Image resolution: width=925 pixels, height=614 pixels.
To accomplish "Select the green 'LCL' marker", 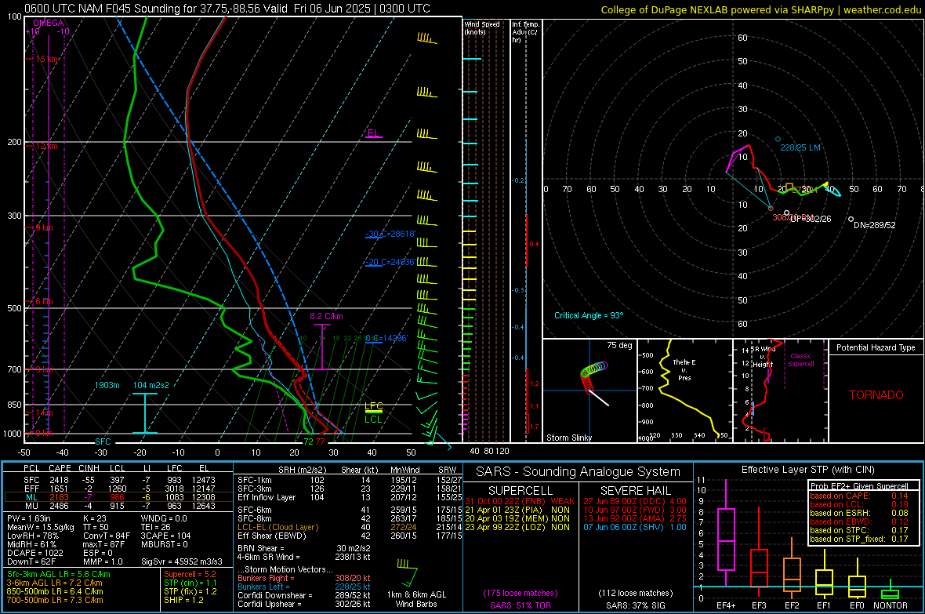I will pyautogui.click(x=373, y=420).
